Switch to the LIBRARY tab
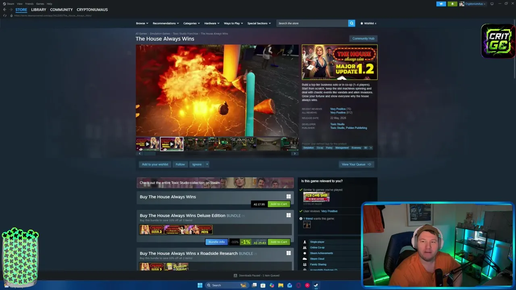Screen dimensions: 516x290 click(x=39, y=10)
